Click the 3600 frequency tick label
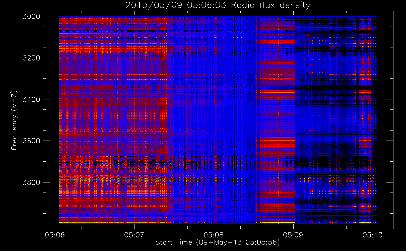This screenshot has width=406, height=251. (31, 141)
